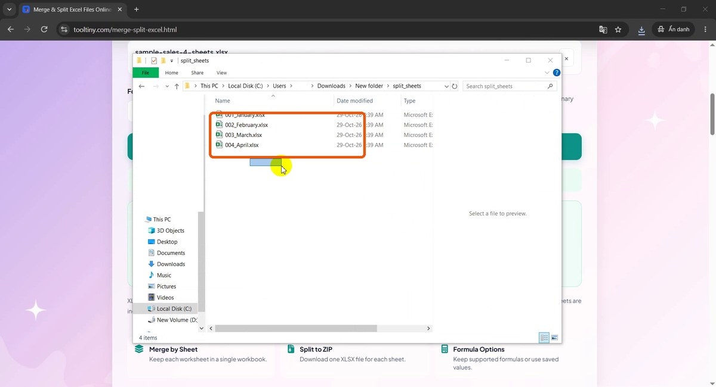Sort files by Name column
Image resolution: width=716 pixels, height=387 pixels.
223,101
